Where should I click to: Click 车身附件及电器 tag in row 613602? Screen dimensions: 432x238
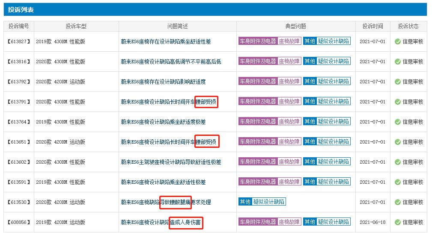[x=258, y=162]
